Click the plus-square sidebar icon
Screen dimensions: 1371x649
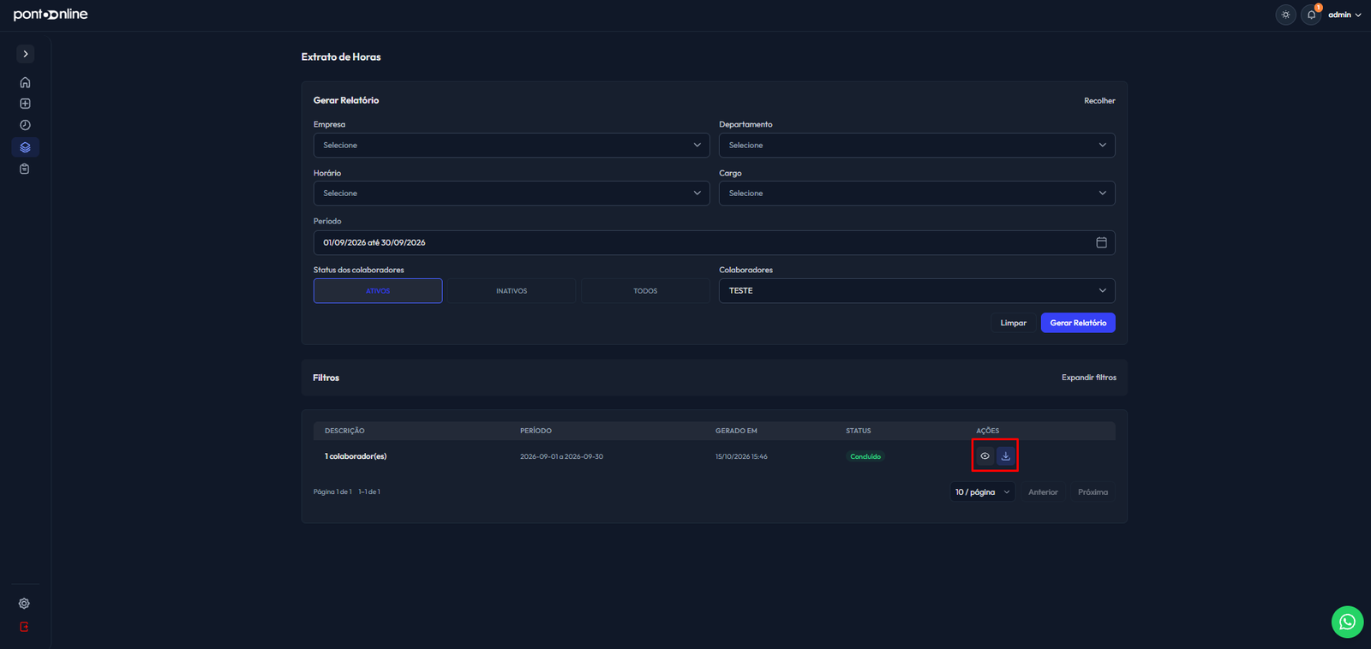(25, 104)
